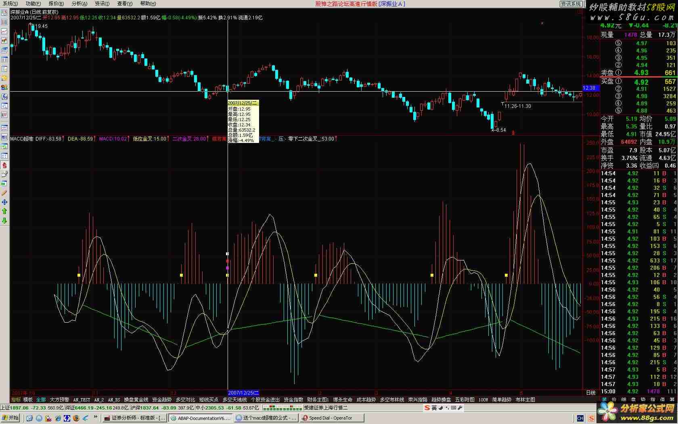Select the 大方预警 indicator tab
Image resolution: width=678 pixels, height=424 pixels.
(60, 400)
